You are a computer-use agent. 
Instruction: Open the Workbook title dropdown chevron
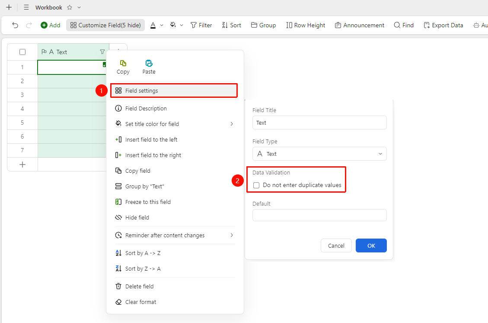[x=79, y=7]
